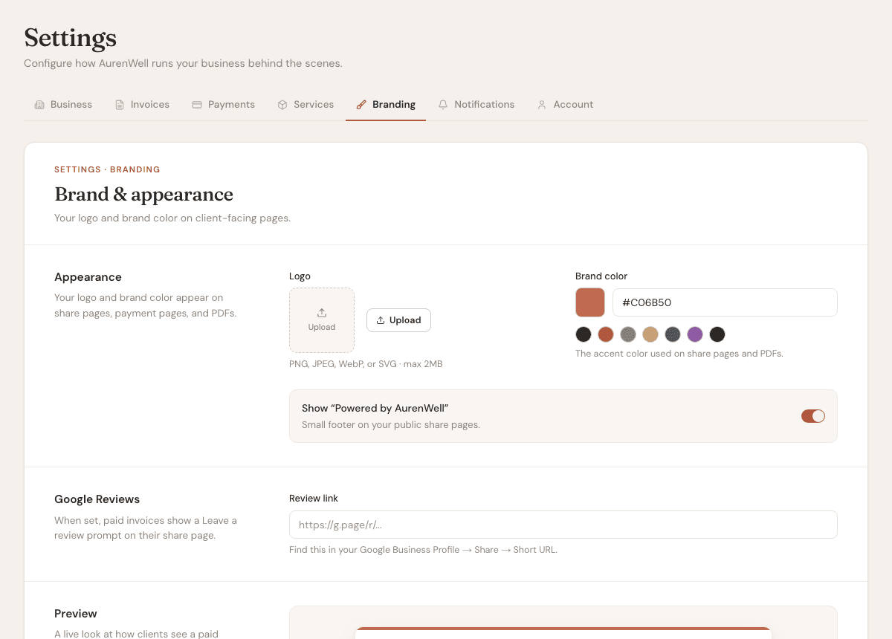Pick the dark slate preset color swatch
This screenshot has height=639, width=892.
pyautogui.click(x=673, y=334)
